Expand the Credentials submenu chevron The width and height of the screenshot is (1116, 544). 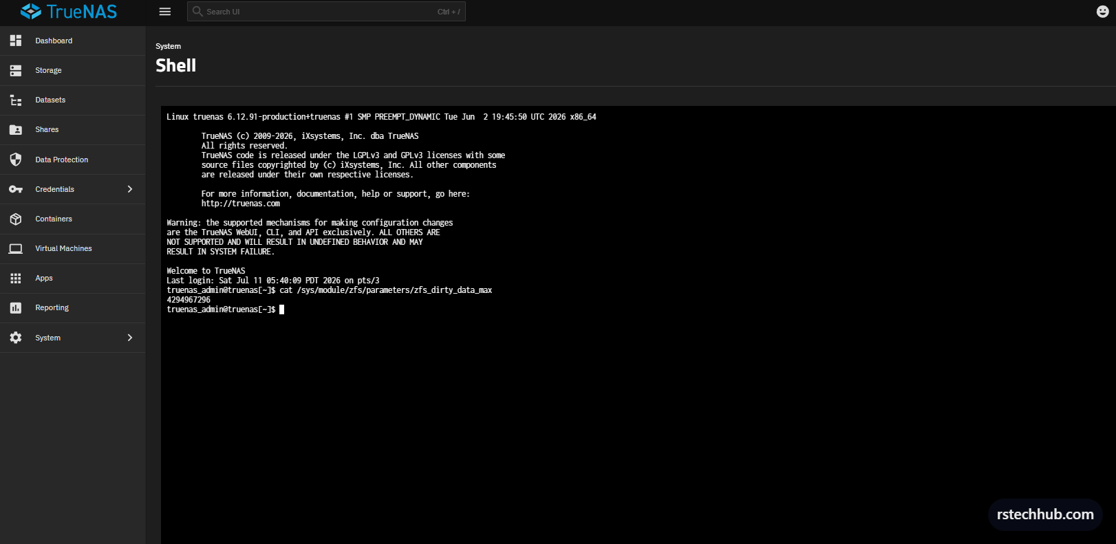[x=130, y=189]
